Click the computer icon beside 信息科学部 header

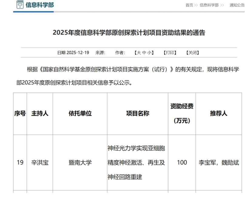point(20,5)
